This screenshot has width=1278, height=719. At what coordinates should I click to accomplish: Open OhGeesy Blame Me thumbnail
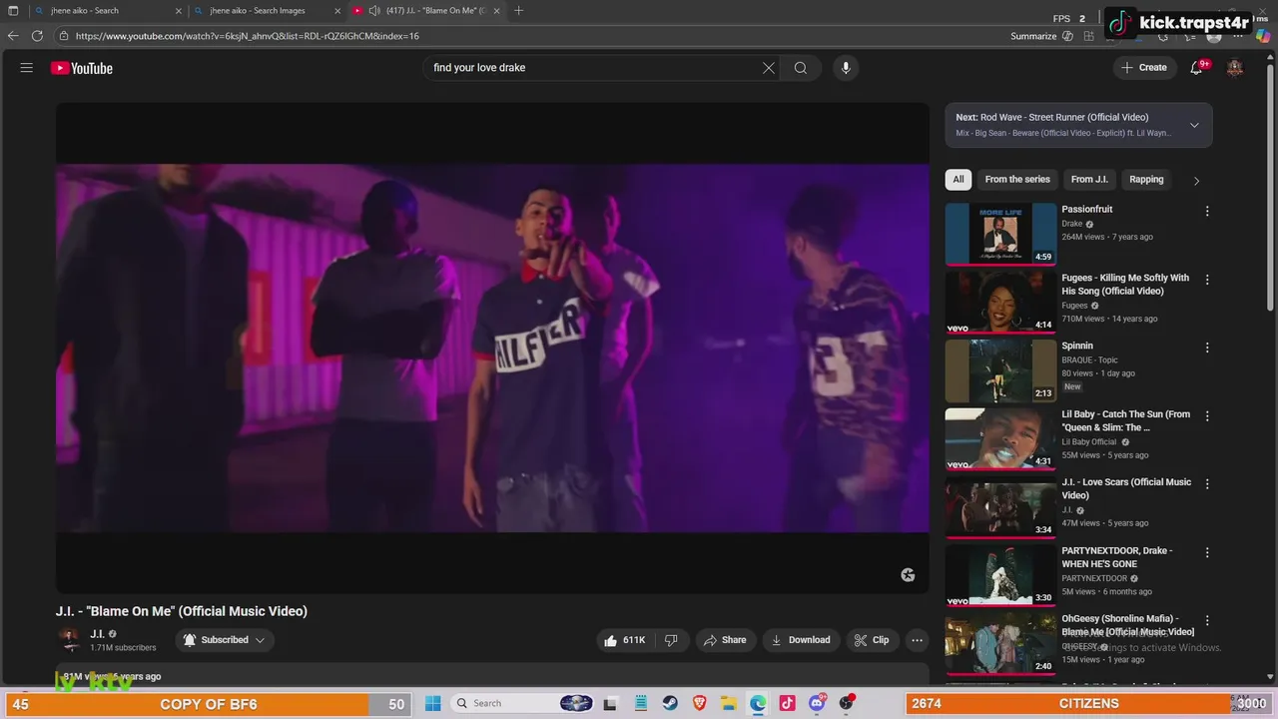tap(1000, 643)
